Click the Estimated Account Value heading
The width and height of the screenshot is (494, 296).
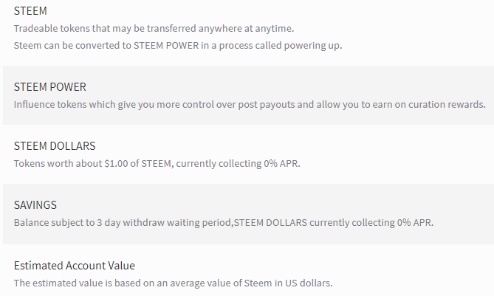(75, 266)
